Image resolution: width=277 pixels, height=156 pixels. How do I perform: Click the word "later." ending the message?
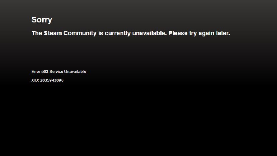tap(223, 33)
